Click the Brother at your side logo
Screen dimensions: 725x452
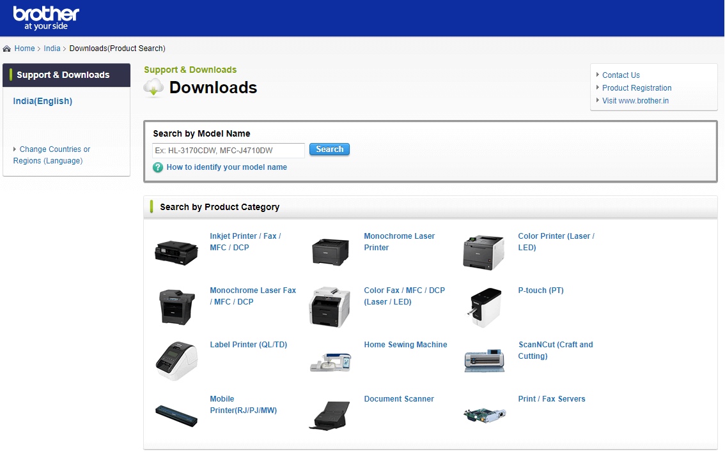46,18
